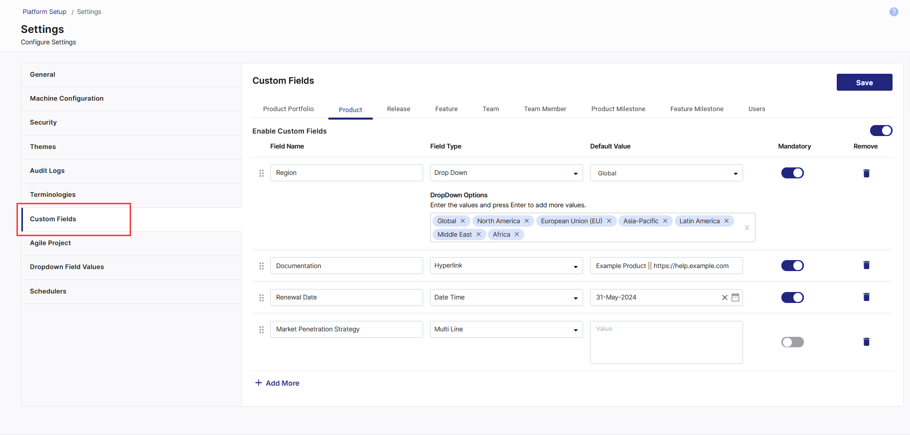Open the Multi Line field type dropdown
The width and height of the screenshot is (910, 435).
coord(506,329)
